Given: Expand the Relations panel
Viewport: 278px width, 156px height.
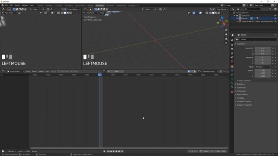Looking at the screenshot, I should coord(240,84).
